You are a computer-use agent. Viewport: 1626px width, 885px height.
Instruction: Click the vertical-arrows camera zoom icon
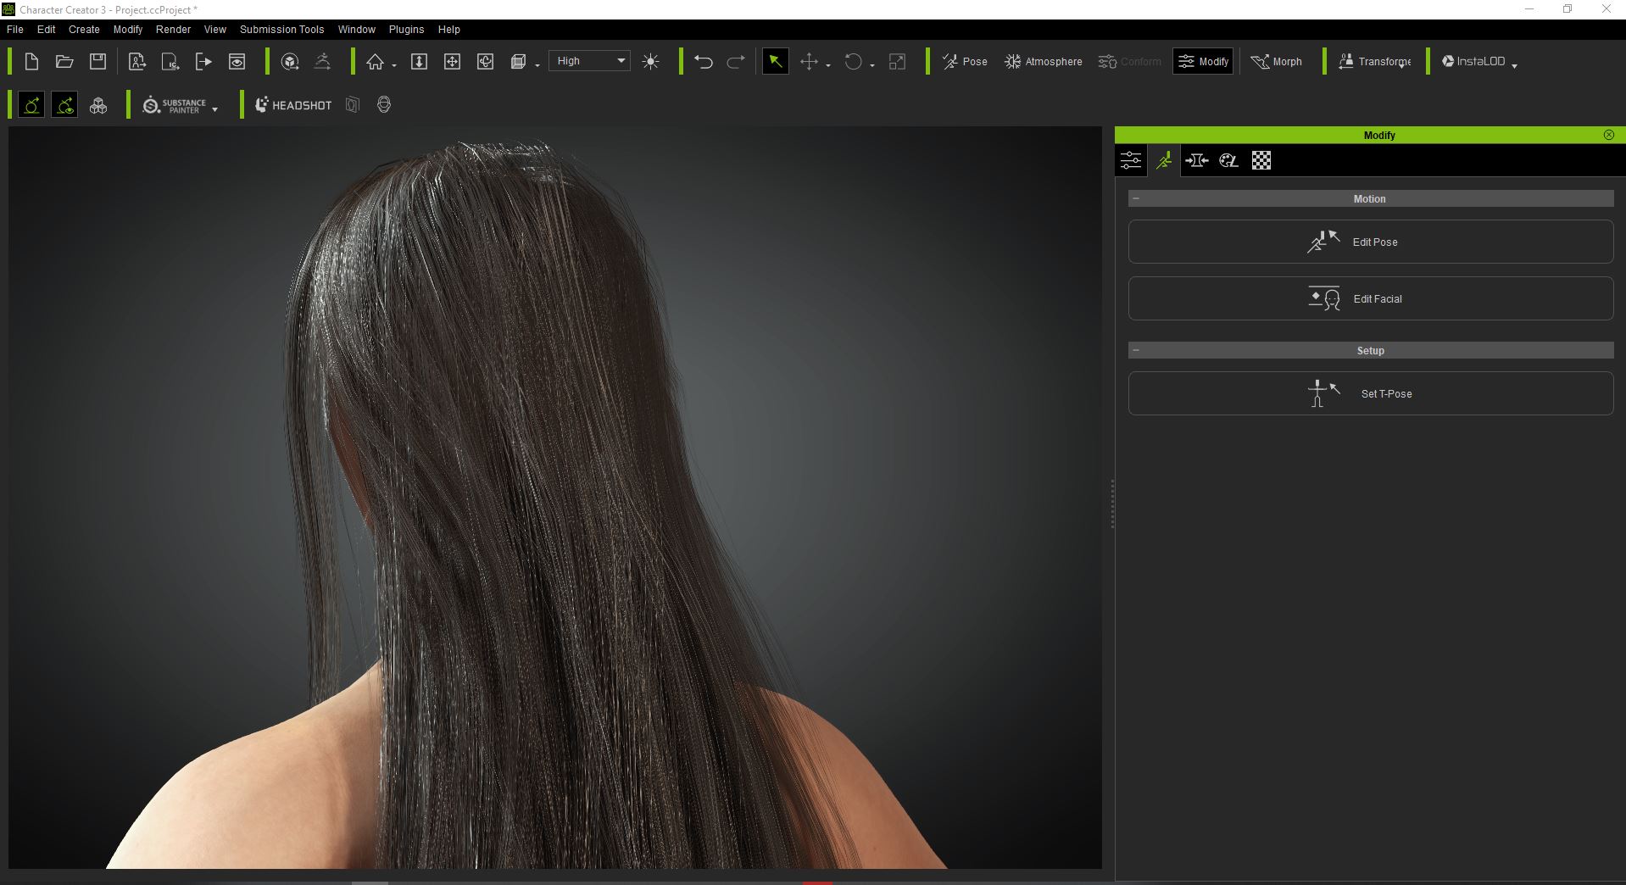point(419,61)
